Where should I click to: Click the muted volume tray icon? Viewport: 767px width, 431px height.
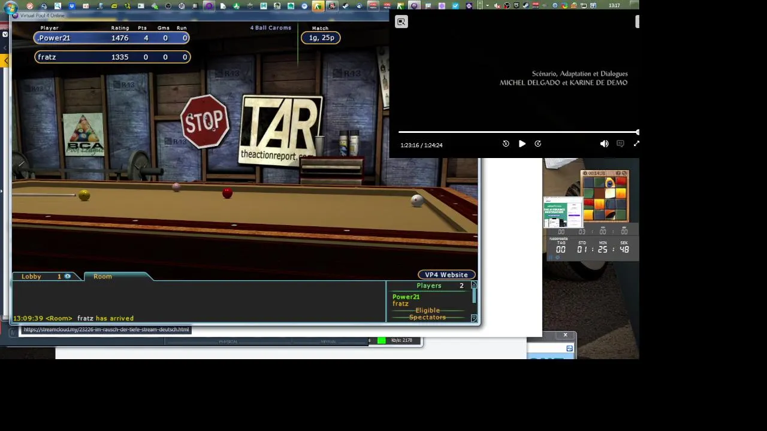coord(497,6)
